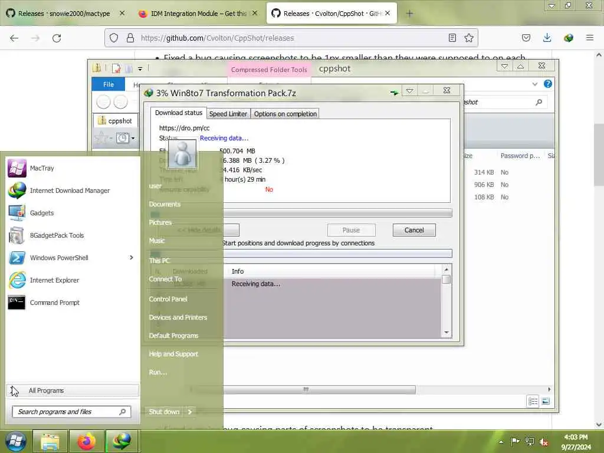Viewport: 604px width, 453px height.
Task: Open the Firefox hamburger menu
Action: point(589,38)
